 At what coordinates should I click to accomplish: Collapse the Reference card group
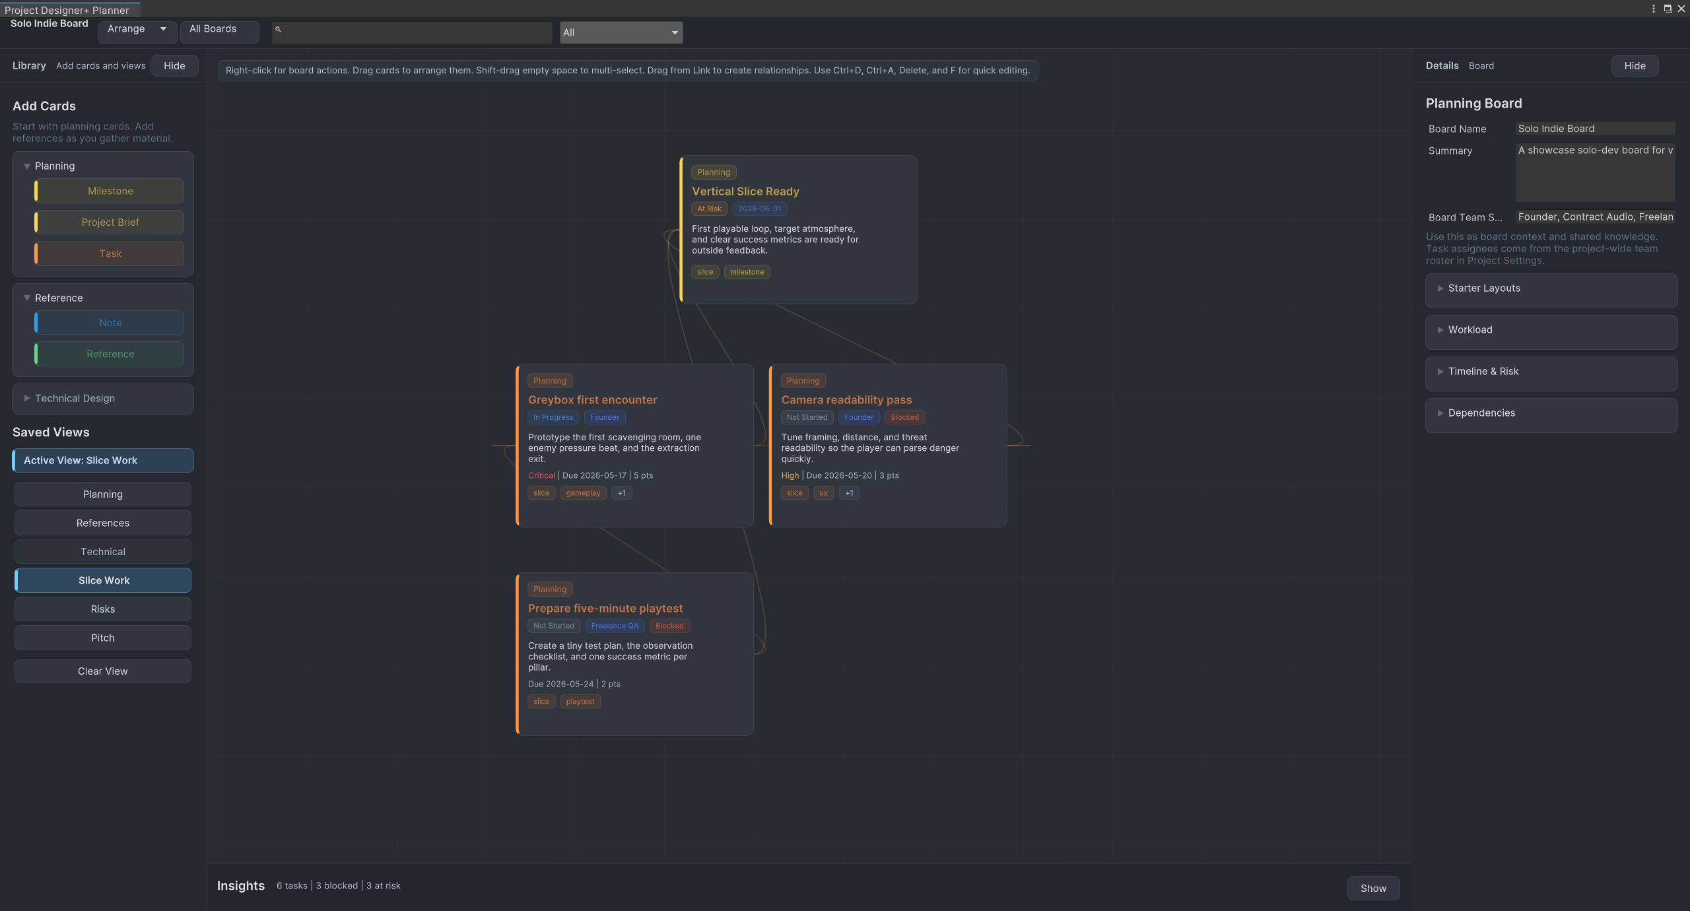pos(27,298)
